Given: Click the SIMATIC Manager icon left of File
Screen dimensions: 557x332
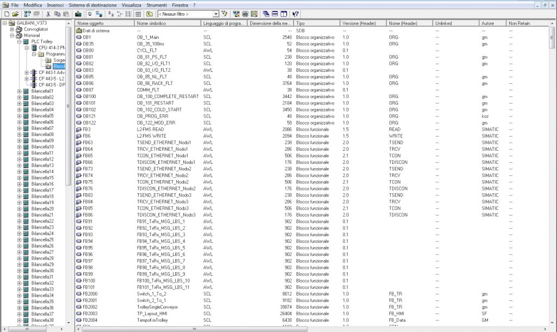Looking at the screenshot, I should (5, 5).
